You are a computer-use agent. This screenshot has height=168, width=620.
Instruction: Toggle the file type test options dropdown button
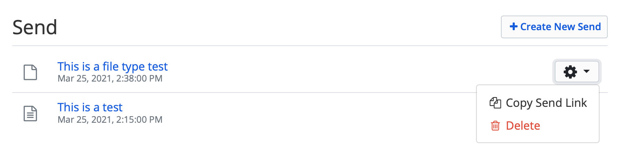(576, 72)
